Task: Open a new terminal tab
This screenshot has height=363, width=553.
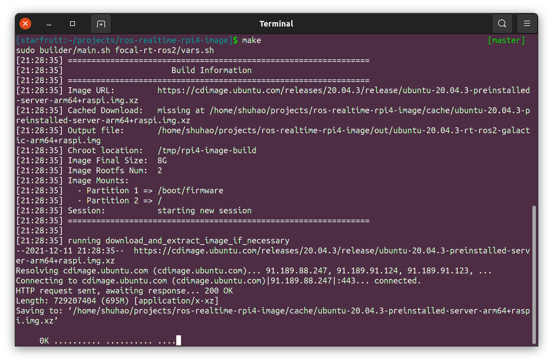Action: 101,24
